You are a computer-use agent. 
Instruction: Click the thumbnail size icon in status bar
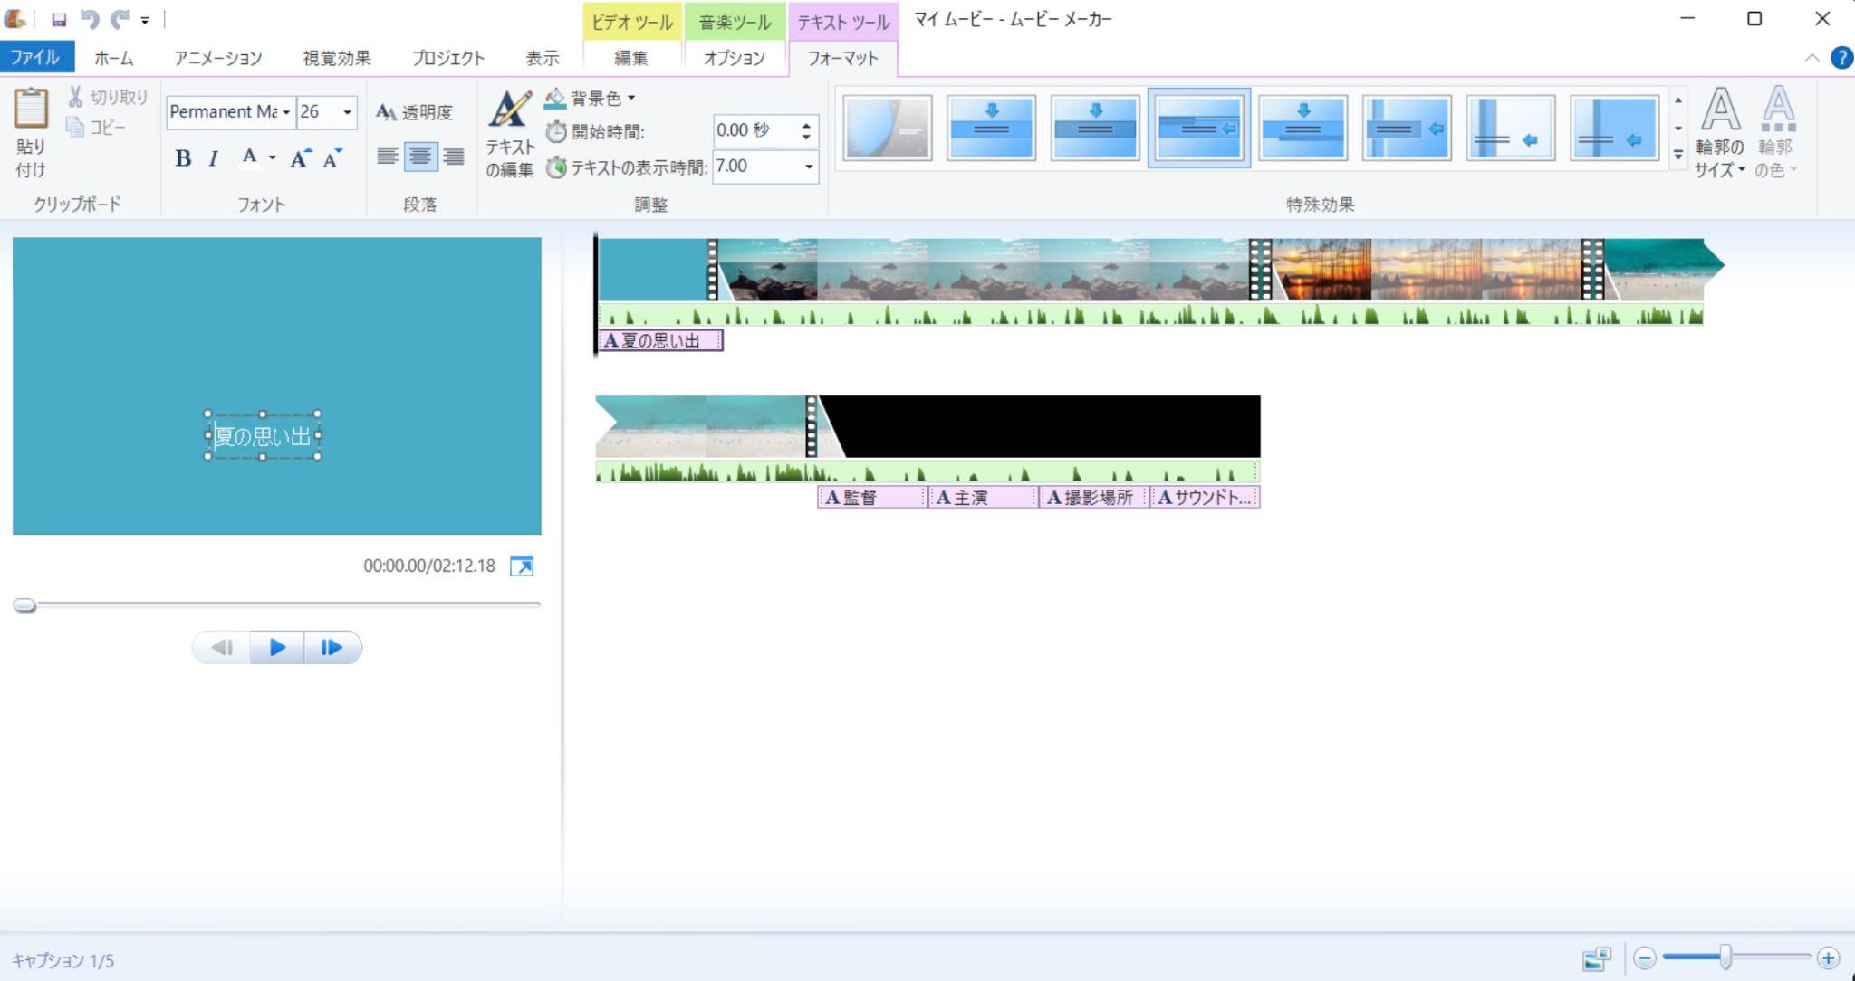1597,958
